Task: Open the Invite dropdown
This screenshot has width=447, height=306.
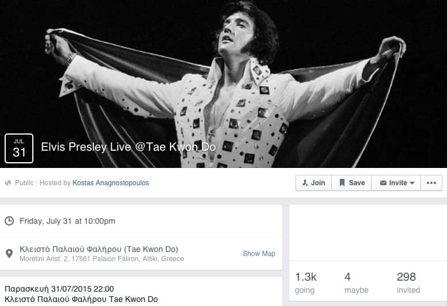Action: click(x=396, y=183)
